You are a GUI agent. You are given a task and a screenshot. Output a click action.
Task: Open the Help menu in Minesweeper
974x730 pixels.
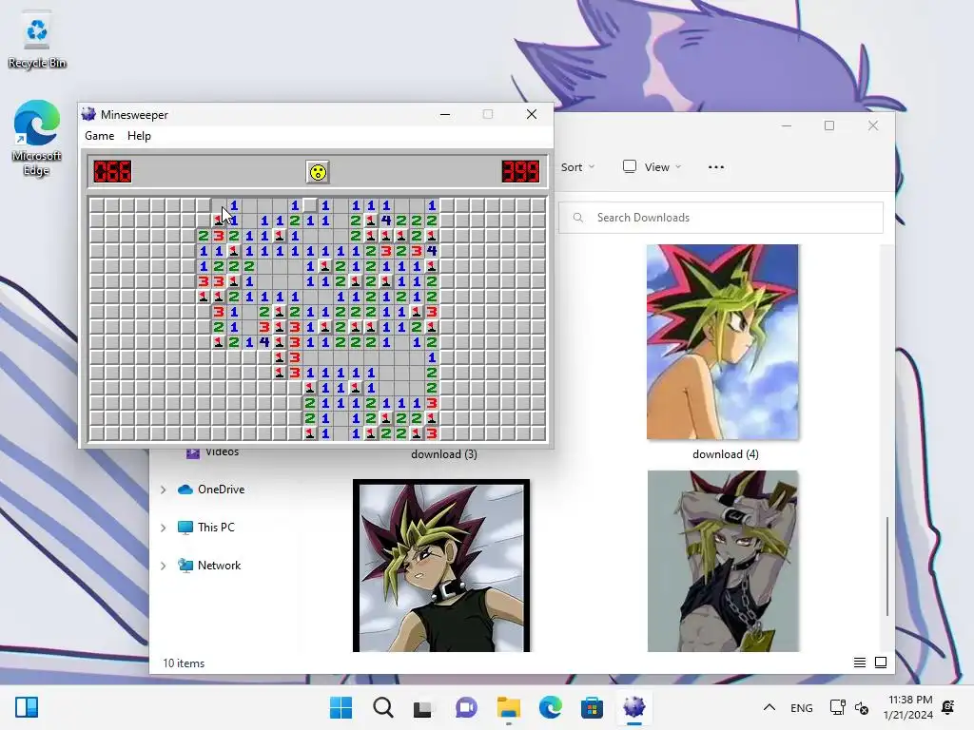pos(139,136)
